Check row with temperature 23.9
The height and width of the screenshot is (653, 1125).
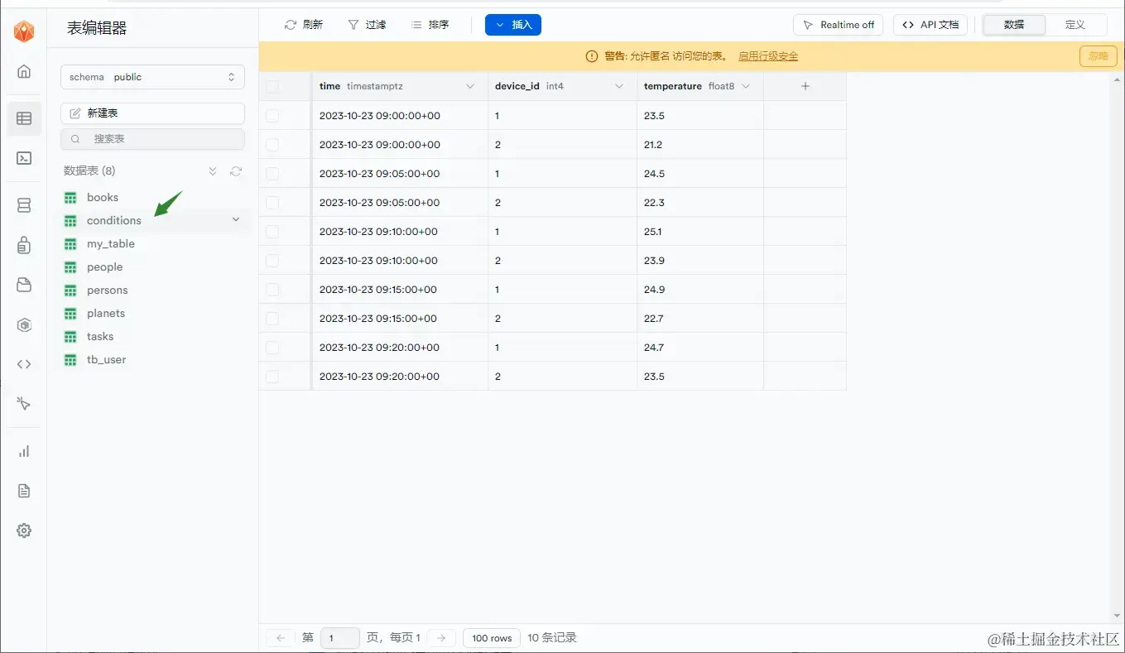pos(272,261)
